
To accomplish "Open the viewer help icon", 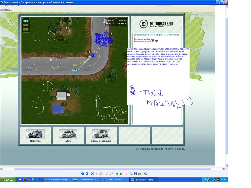I will click(x=145, y=174).
